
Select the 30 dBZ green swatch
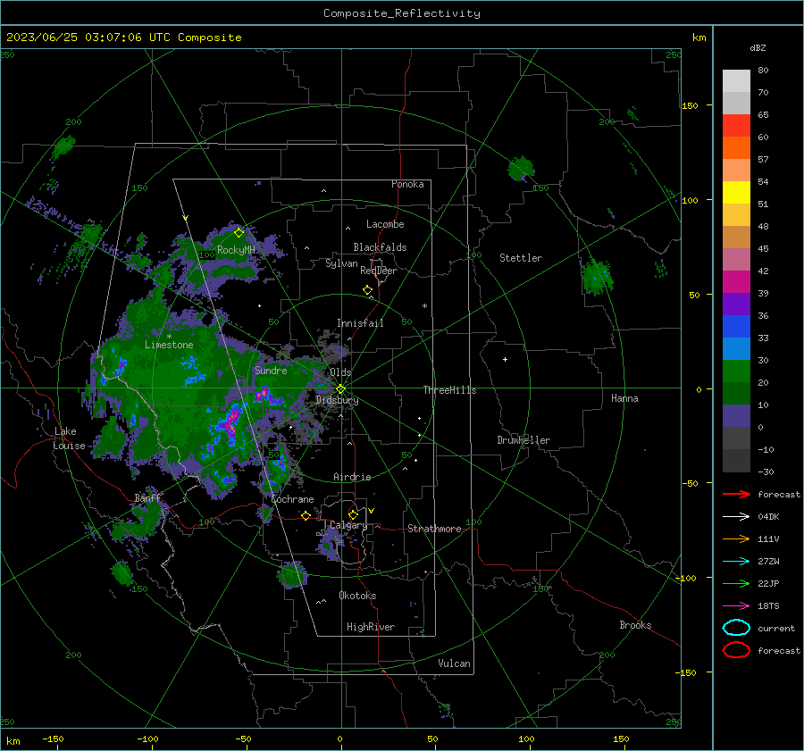[x=736, y=371]
